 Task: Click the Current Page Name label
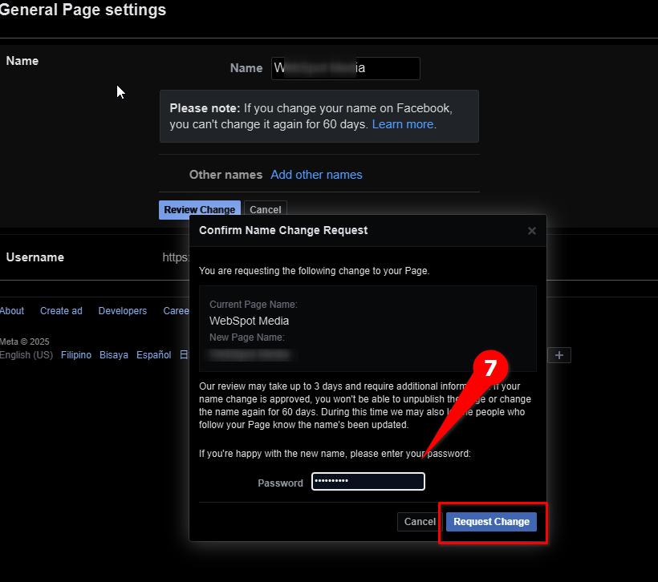(x=253, y=305)
